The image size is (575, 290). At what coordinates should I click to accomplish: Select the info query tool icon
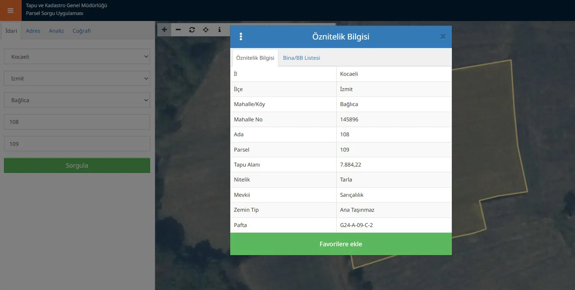[220, 30]
